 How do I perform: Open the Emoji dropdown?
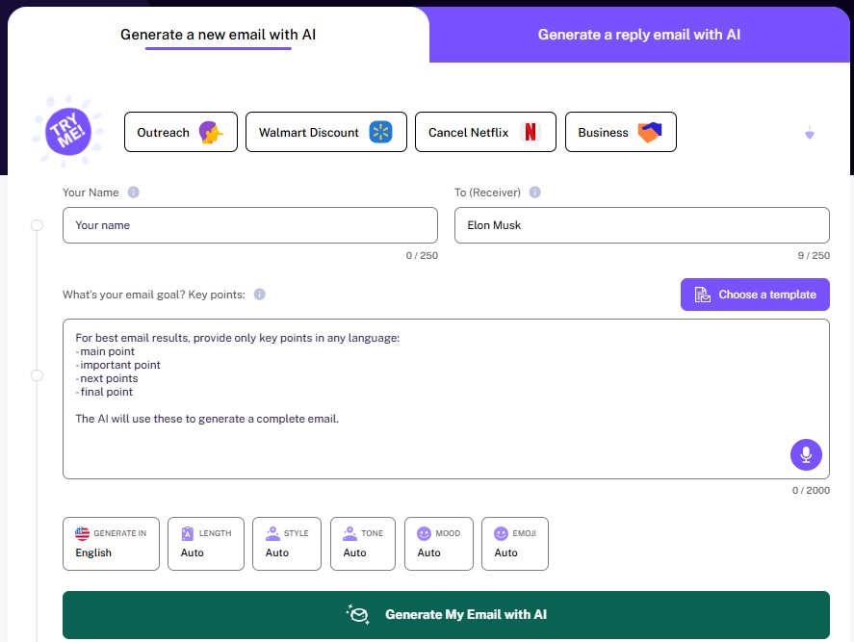click(x=515, y=544)
